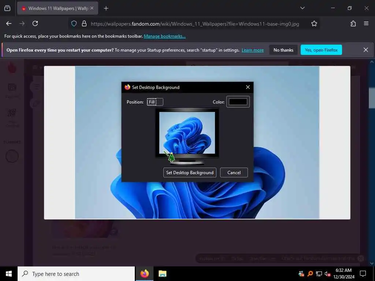Screen dimensions: 375x281
Task: Click Yes, open Firefox button
Action: (321, 50)
